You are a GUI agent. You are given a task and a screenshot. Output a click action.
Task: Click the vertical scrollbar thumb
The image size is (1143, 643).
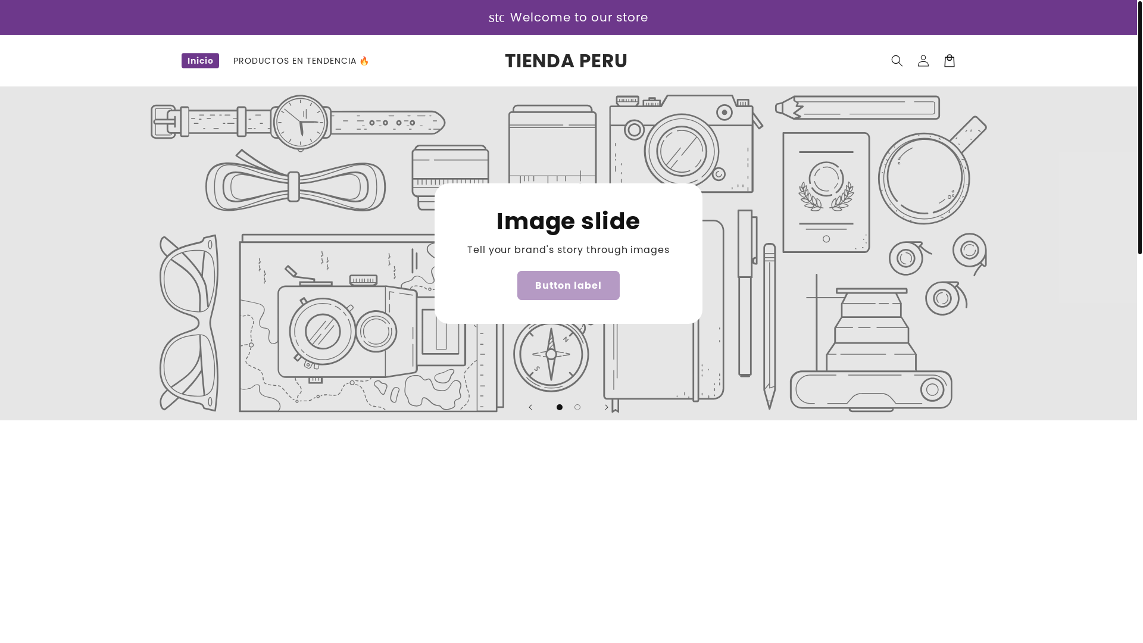coord(1140,127)
